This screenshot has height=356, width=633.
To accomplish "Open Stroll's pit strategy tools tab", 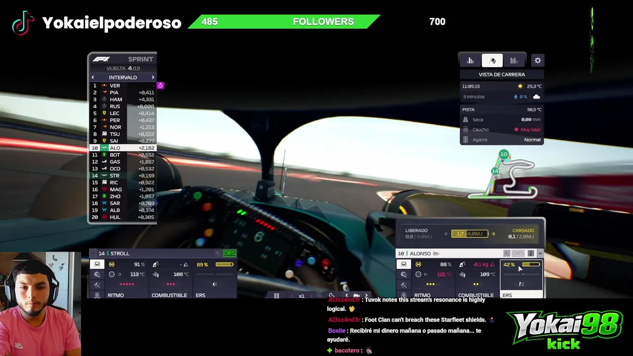I will point(97,285).
